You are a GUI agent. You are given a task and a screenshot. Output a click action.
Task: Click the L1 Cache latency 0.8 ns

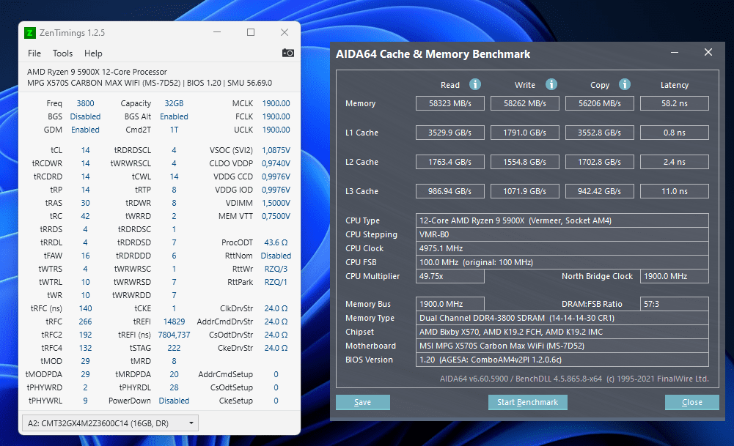675,133
